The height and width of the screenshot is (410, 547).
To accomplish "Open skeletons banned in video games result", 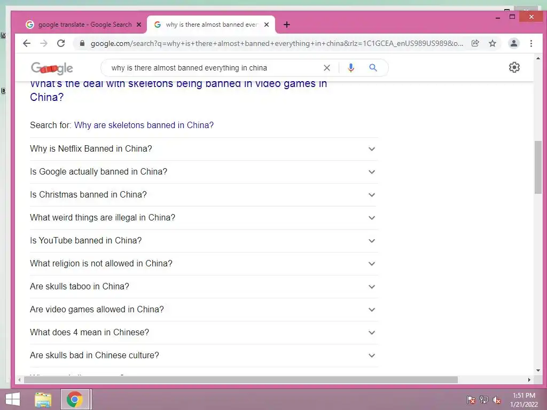I will [178, 90].
